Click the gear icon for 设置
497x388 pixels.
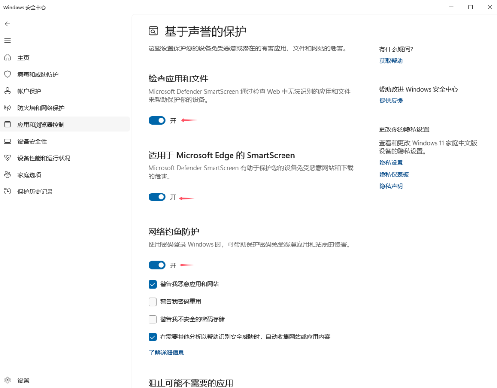coord(8,380)
